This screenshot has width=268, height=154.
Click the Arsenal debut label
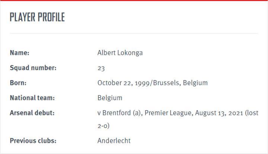click(32, 113)
